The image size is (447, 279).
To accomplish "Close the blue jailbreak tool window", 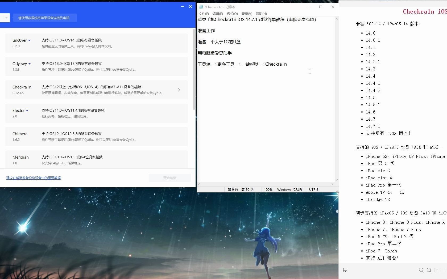I will coord(191,7).
